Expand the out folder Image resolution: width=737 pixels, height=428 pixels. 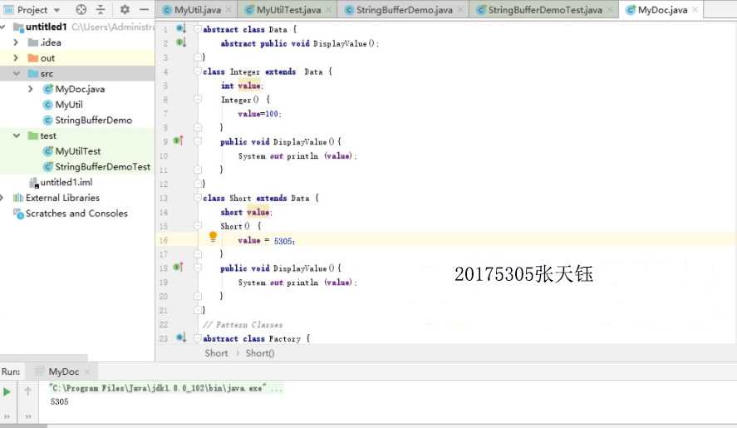coord(17,58)
